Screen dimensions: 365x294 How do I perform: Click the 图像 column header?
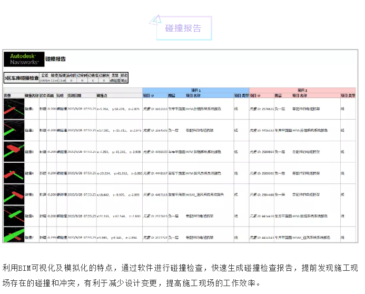point(8,96)
